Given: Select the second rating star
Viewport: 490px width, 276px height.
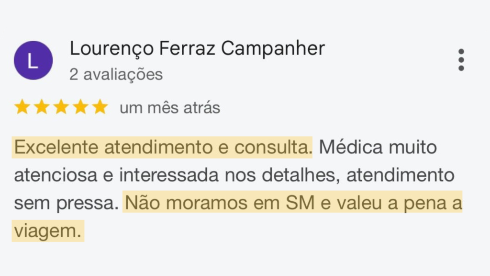Looking at the screenshot, I should 42,107.
